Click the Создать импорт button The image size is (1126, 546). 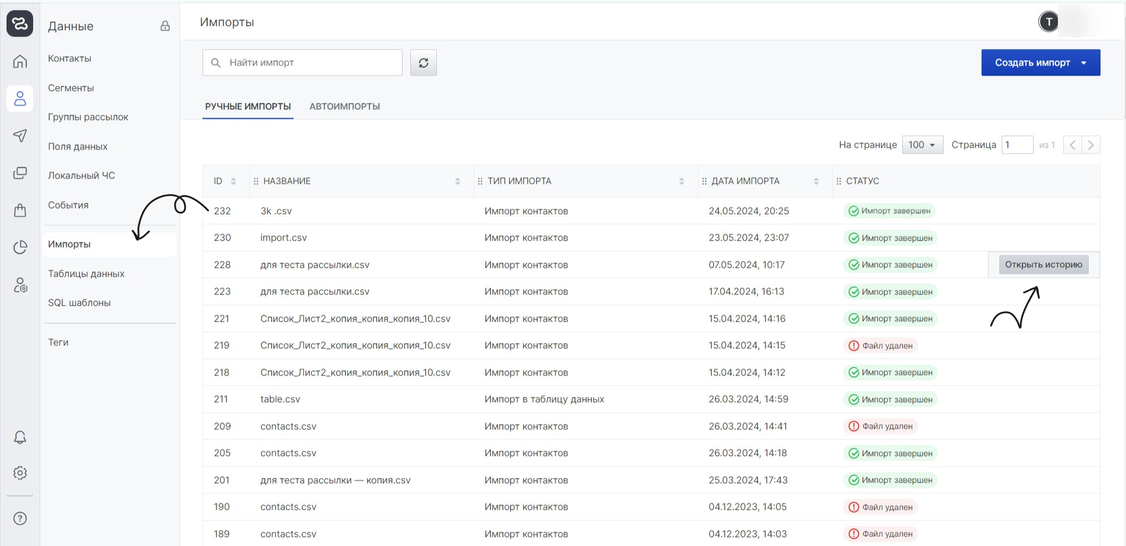[x=1041, y=63]
